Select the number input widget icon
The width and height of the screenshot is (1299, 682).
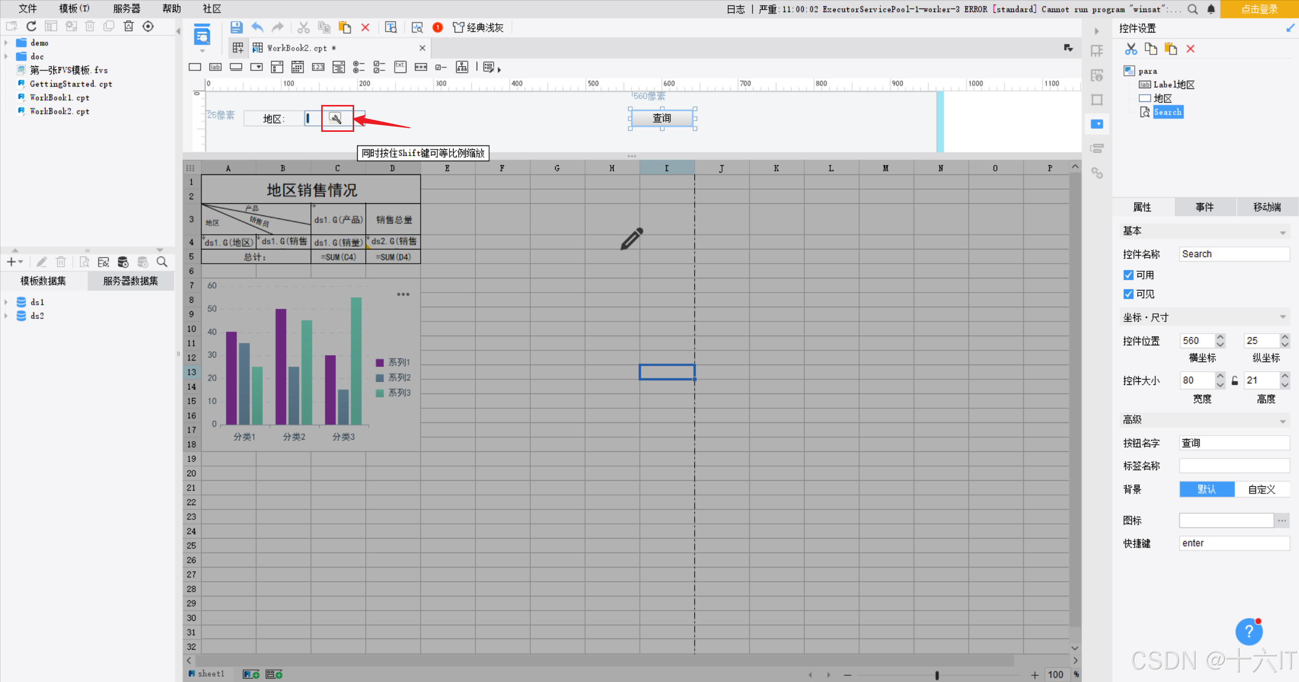[x=318, y=67]
